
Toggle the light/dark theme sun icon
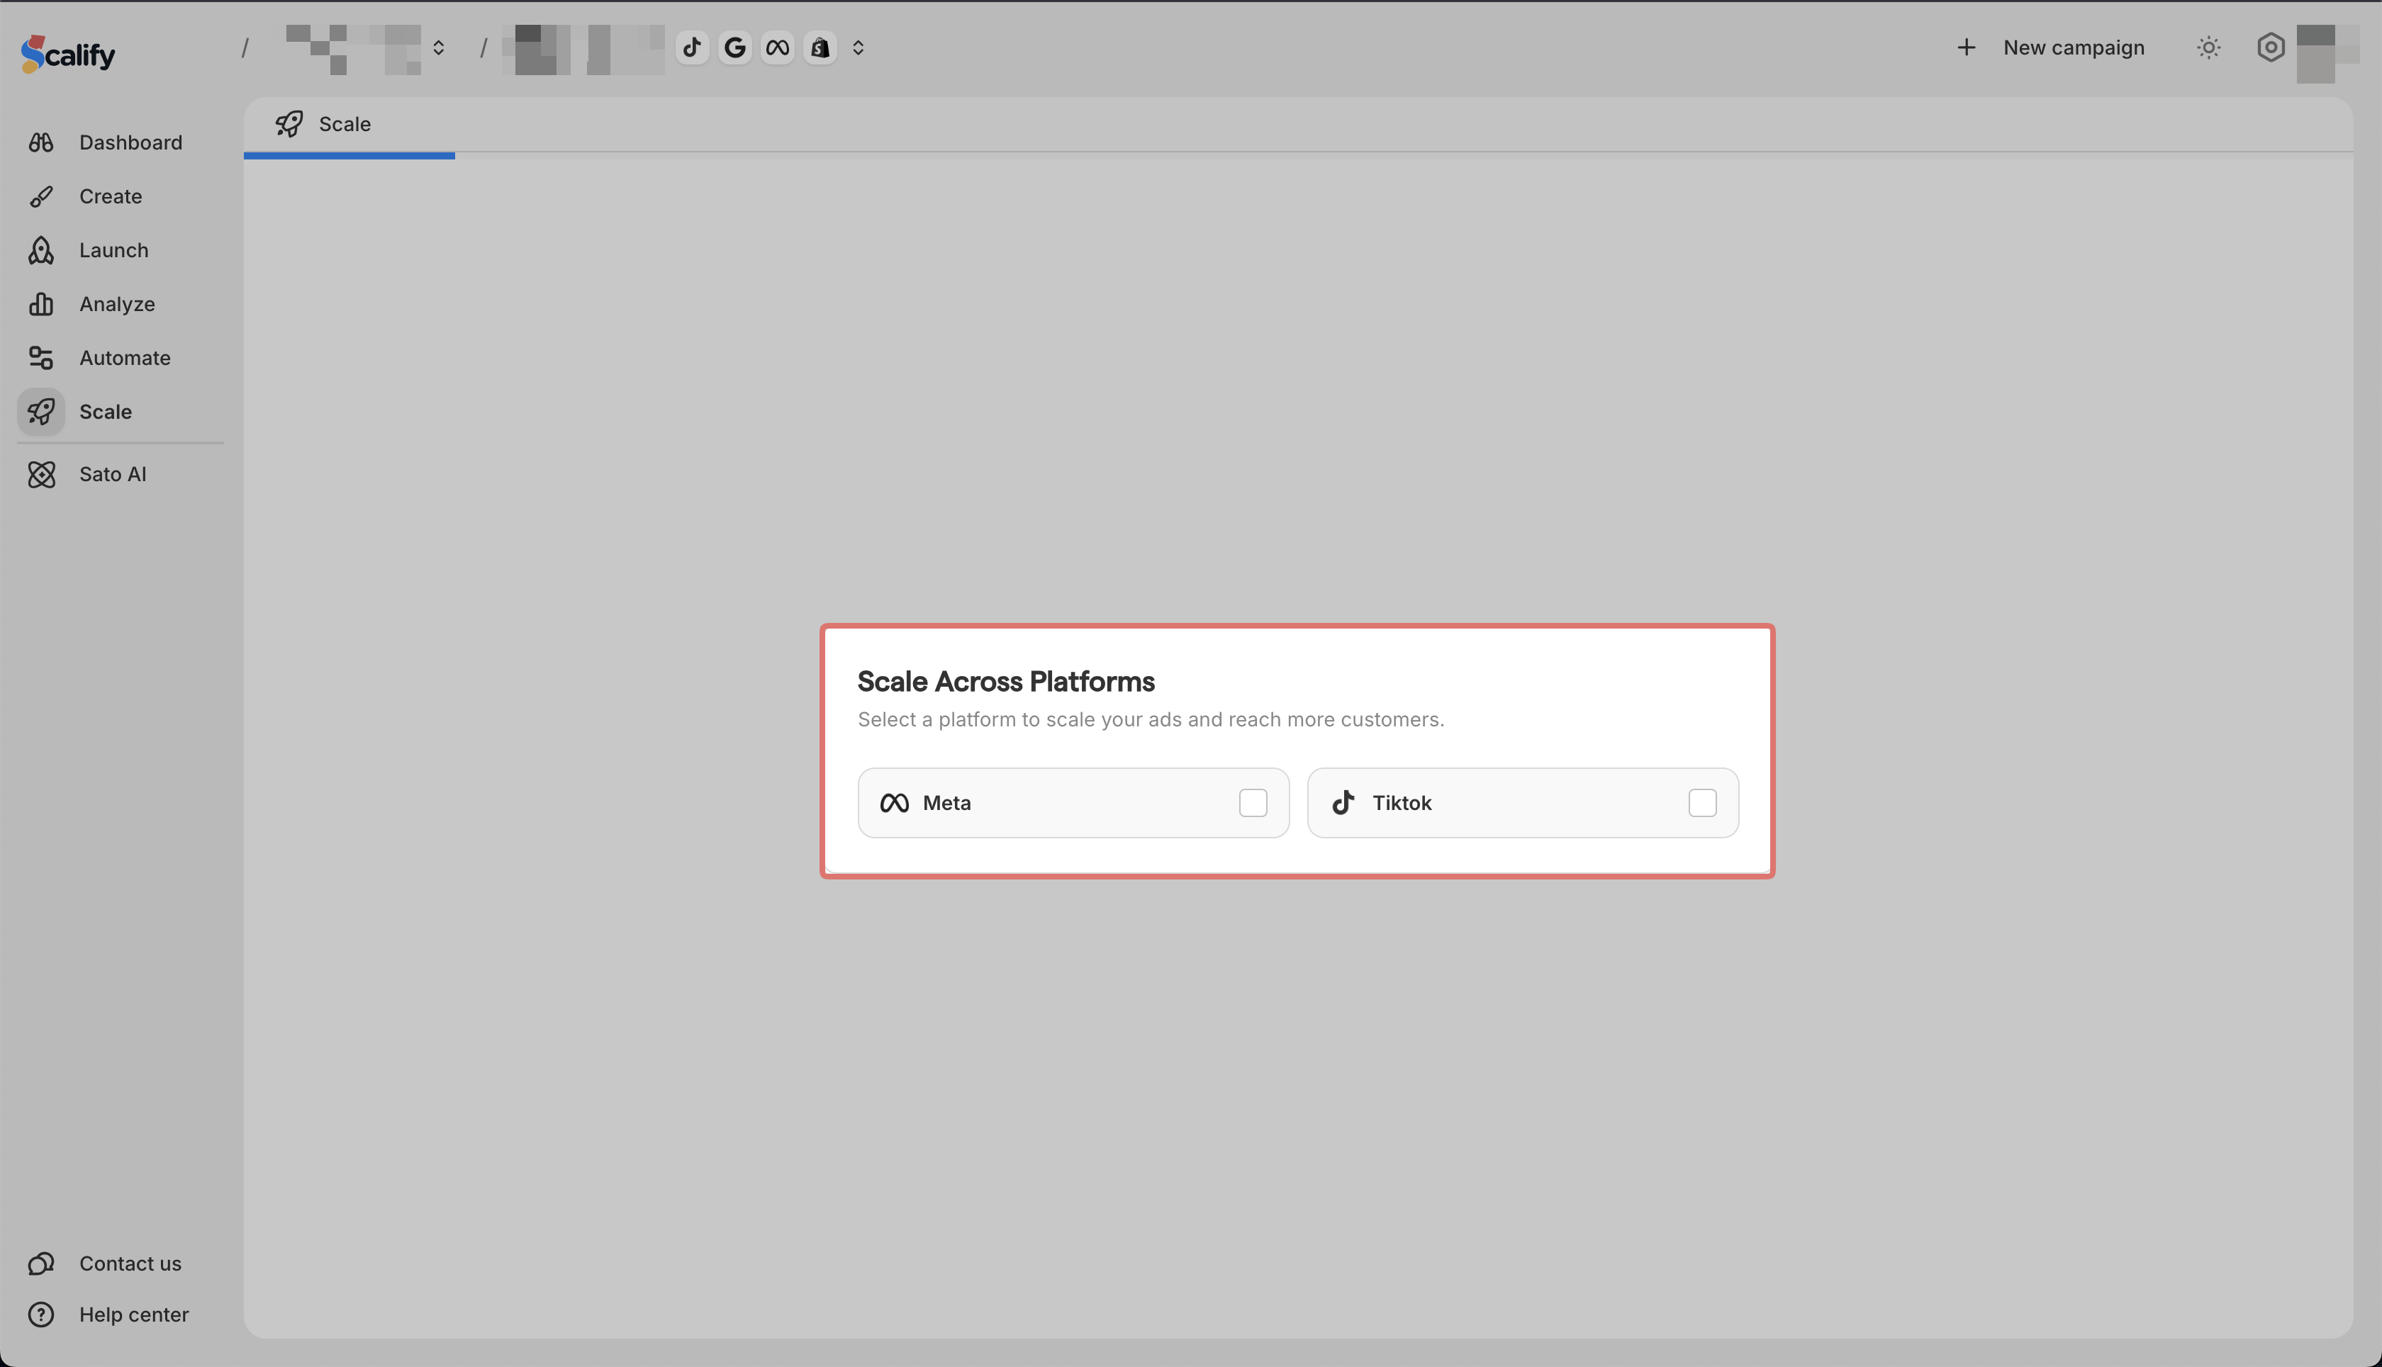(x=2208, y=48)
